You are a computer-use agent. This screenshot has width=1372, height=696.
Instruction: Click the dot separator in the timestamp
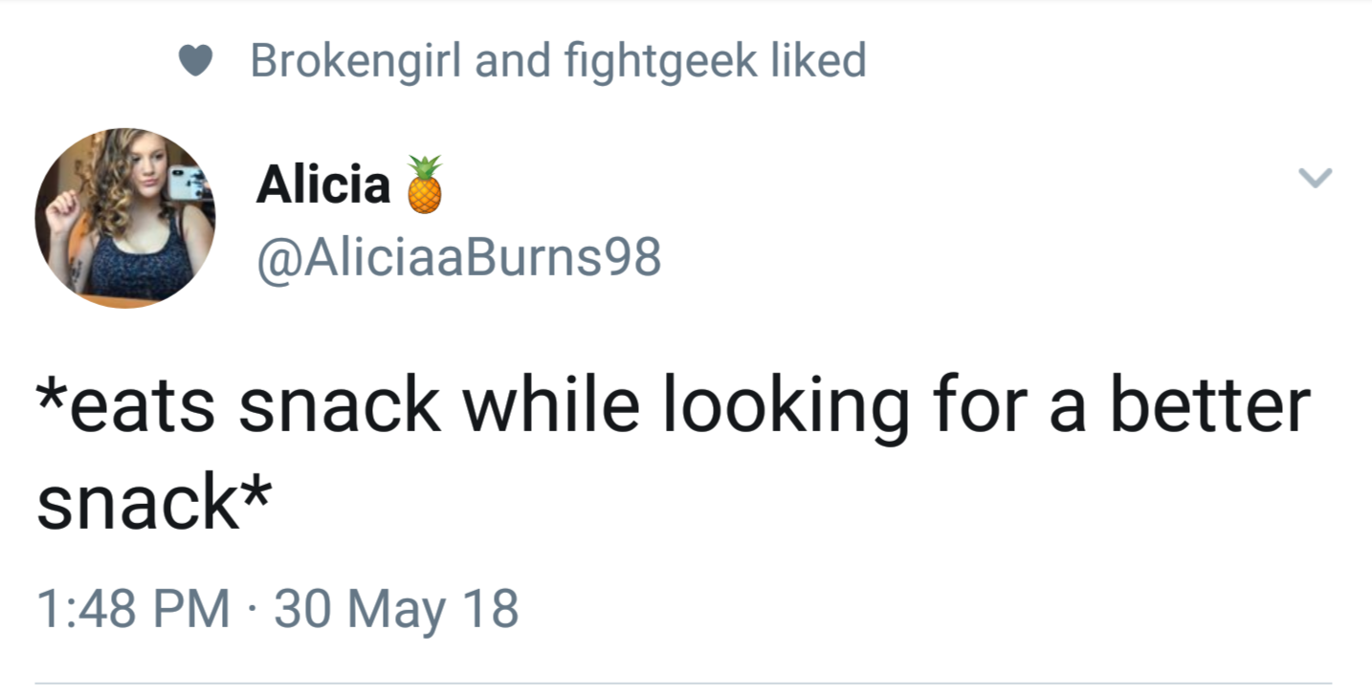point(253,609)
